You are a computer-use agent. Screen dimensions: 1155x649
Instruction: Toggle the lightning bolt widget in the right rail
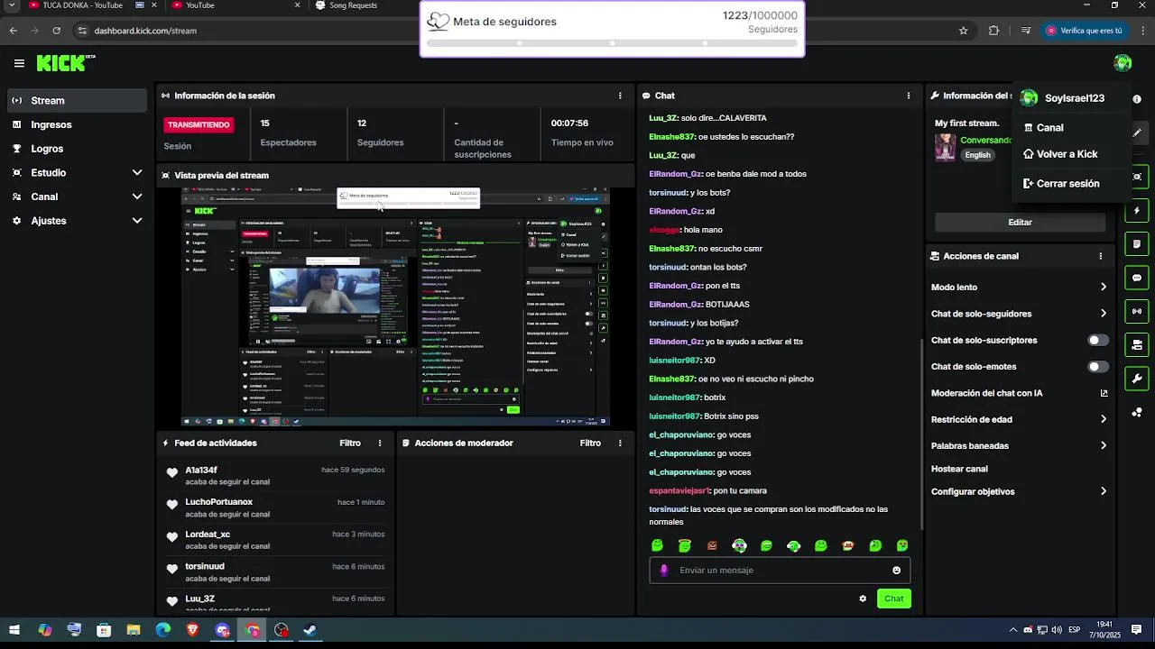click(1137, 211)
